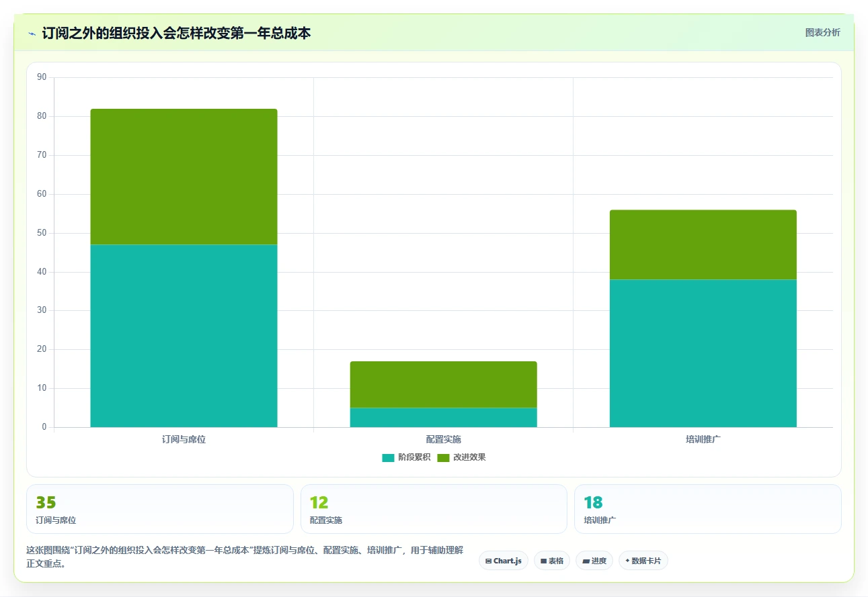
Task: Click the 培训推广 caption in the third card
Action: 600,520
